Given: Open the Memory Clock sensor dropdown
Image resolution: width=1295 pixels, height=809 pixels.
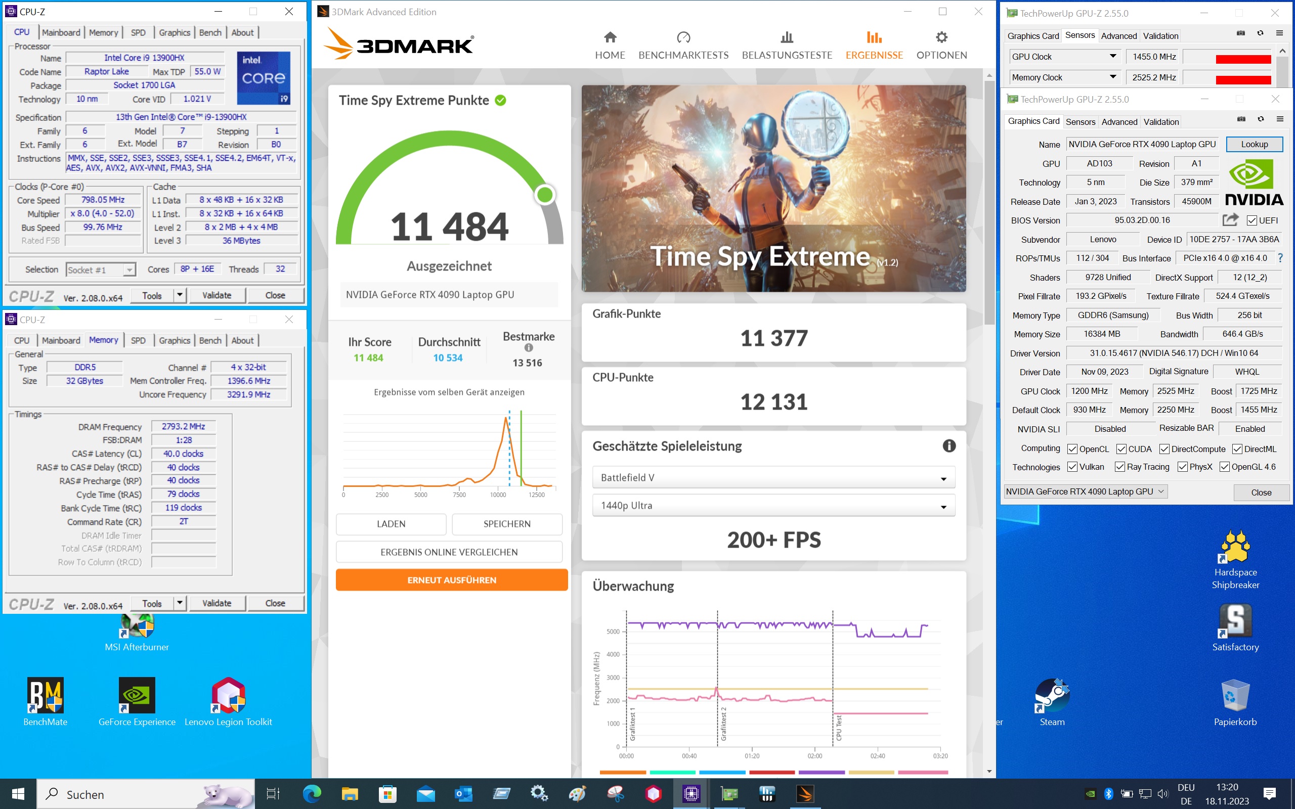Looking at the screenshot, I should click(1064, 77).
